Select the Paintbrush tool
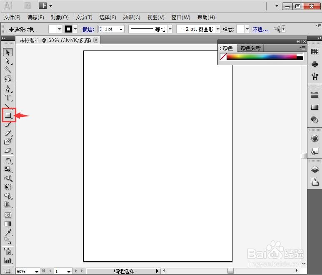The width and height of the screenshot is (322, 275). (8, 124)
